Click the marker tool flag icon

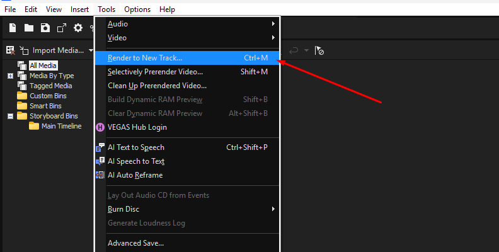coord(319,50)
